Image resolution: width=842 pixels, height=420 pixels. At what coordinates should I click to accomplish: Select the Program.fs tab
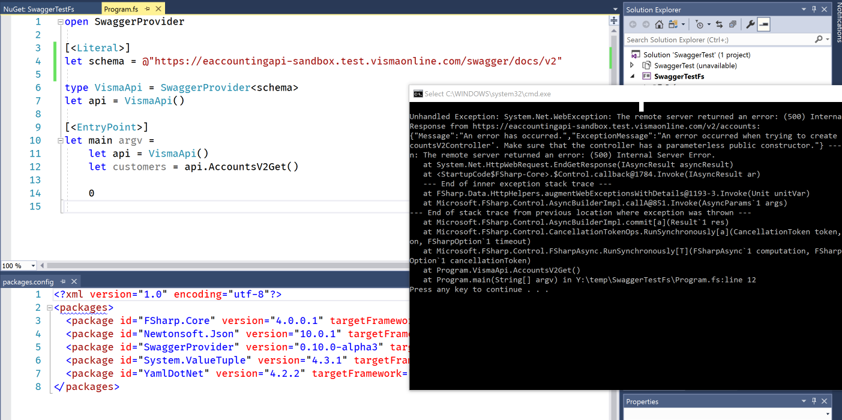pyautogui.click(x=120, y=9)
